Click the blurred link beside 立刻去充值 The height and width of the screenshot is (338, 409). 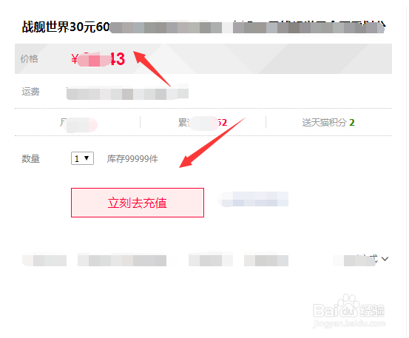click(253, 199)
